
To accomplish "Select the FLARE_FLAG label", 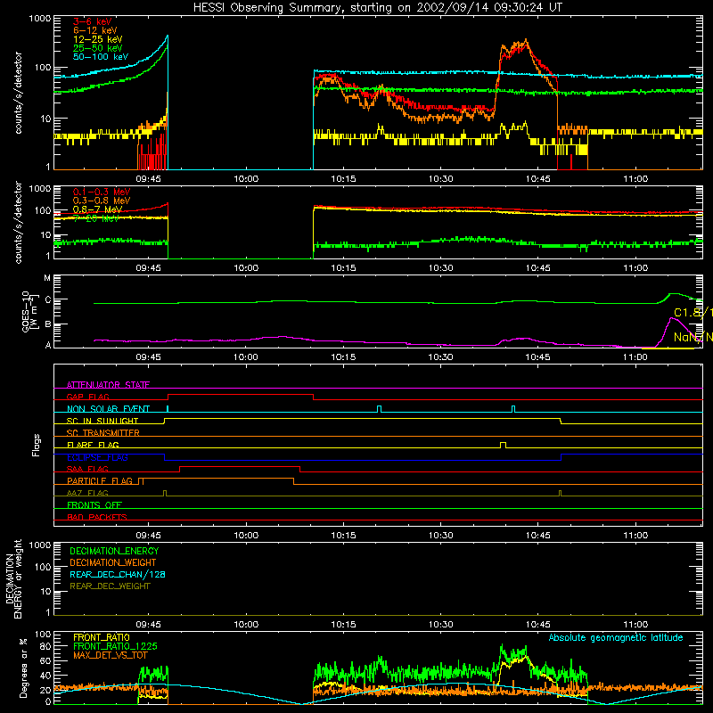I will tap(93, 445).
